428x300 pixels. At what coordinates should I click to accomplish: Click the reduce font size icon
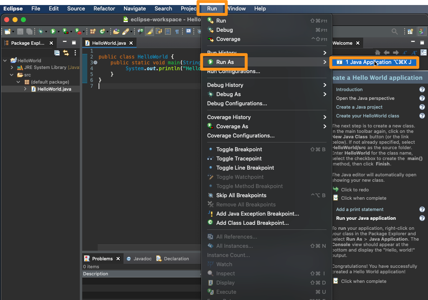(x=405, y=53)
